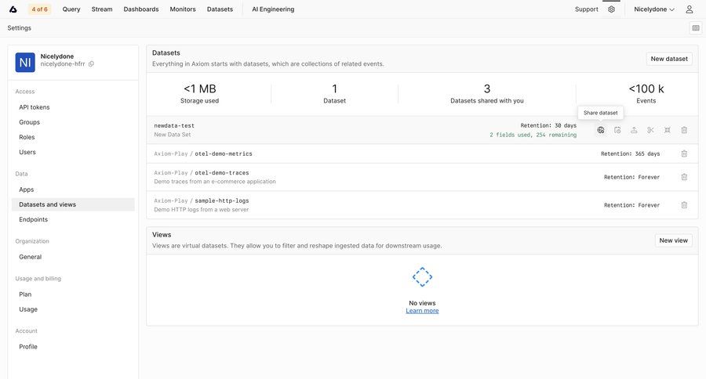This screenshot has width=706, height=379.
Task: Click the upload icon for newdata-test
Action: point(634,130)
